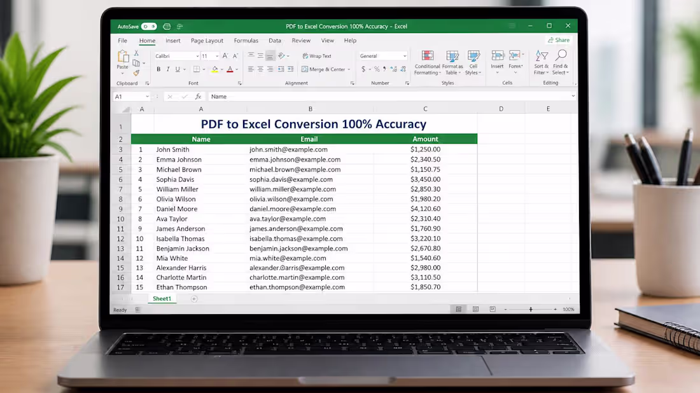Click the Increase Indent icon
Image resolution: width=700 pixels, height=393 pixels.
pyautogui.click(x=291, y=69)
